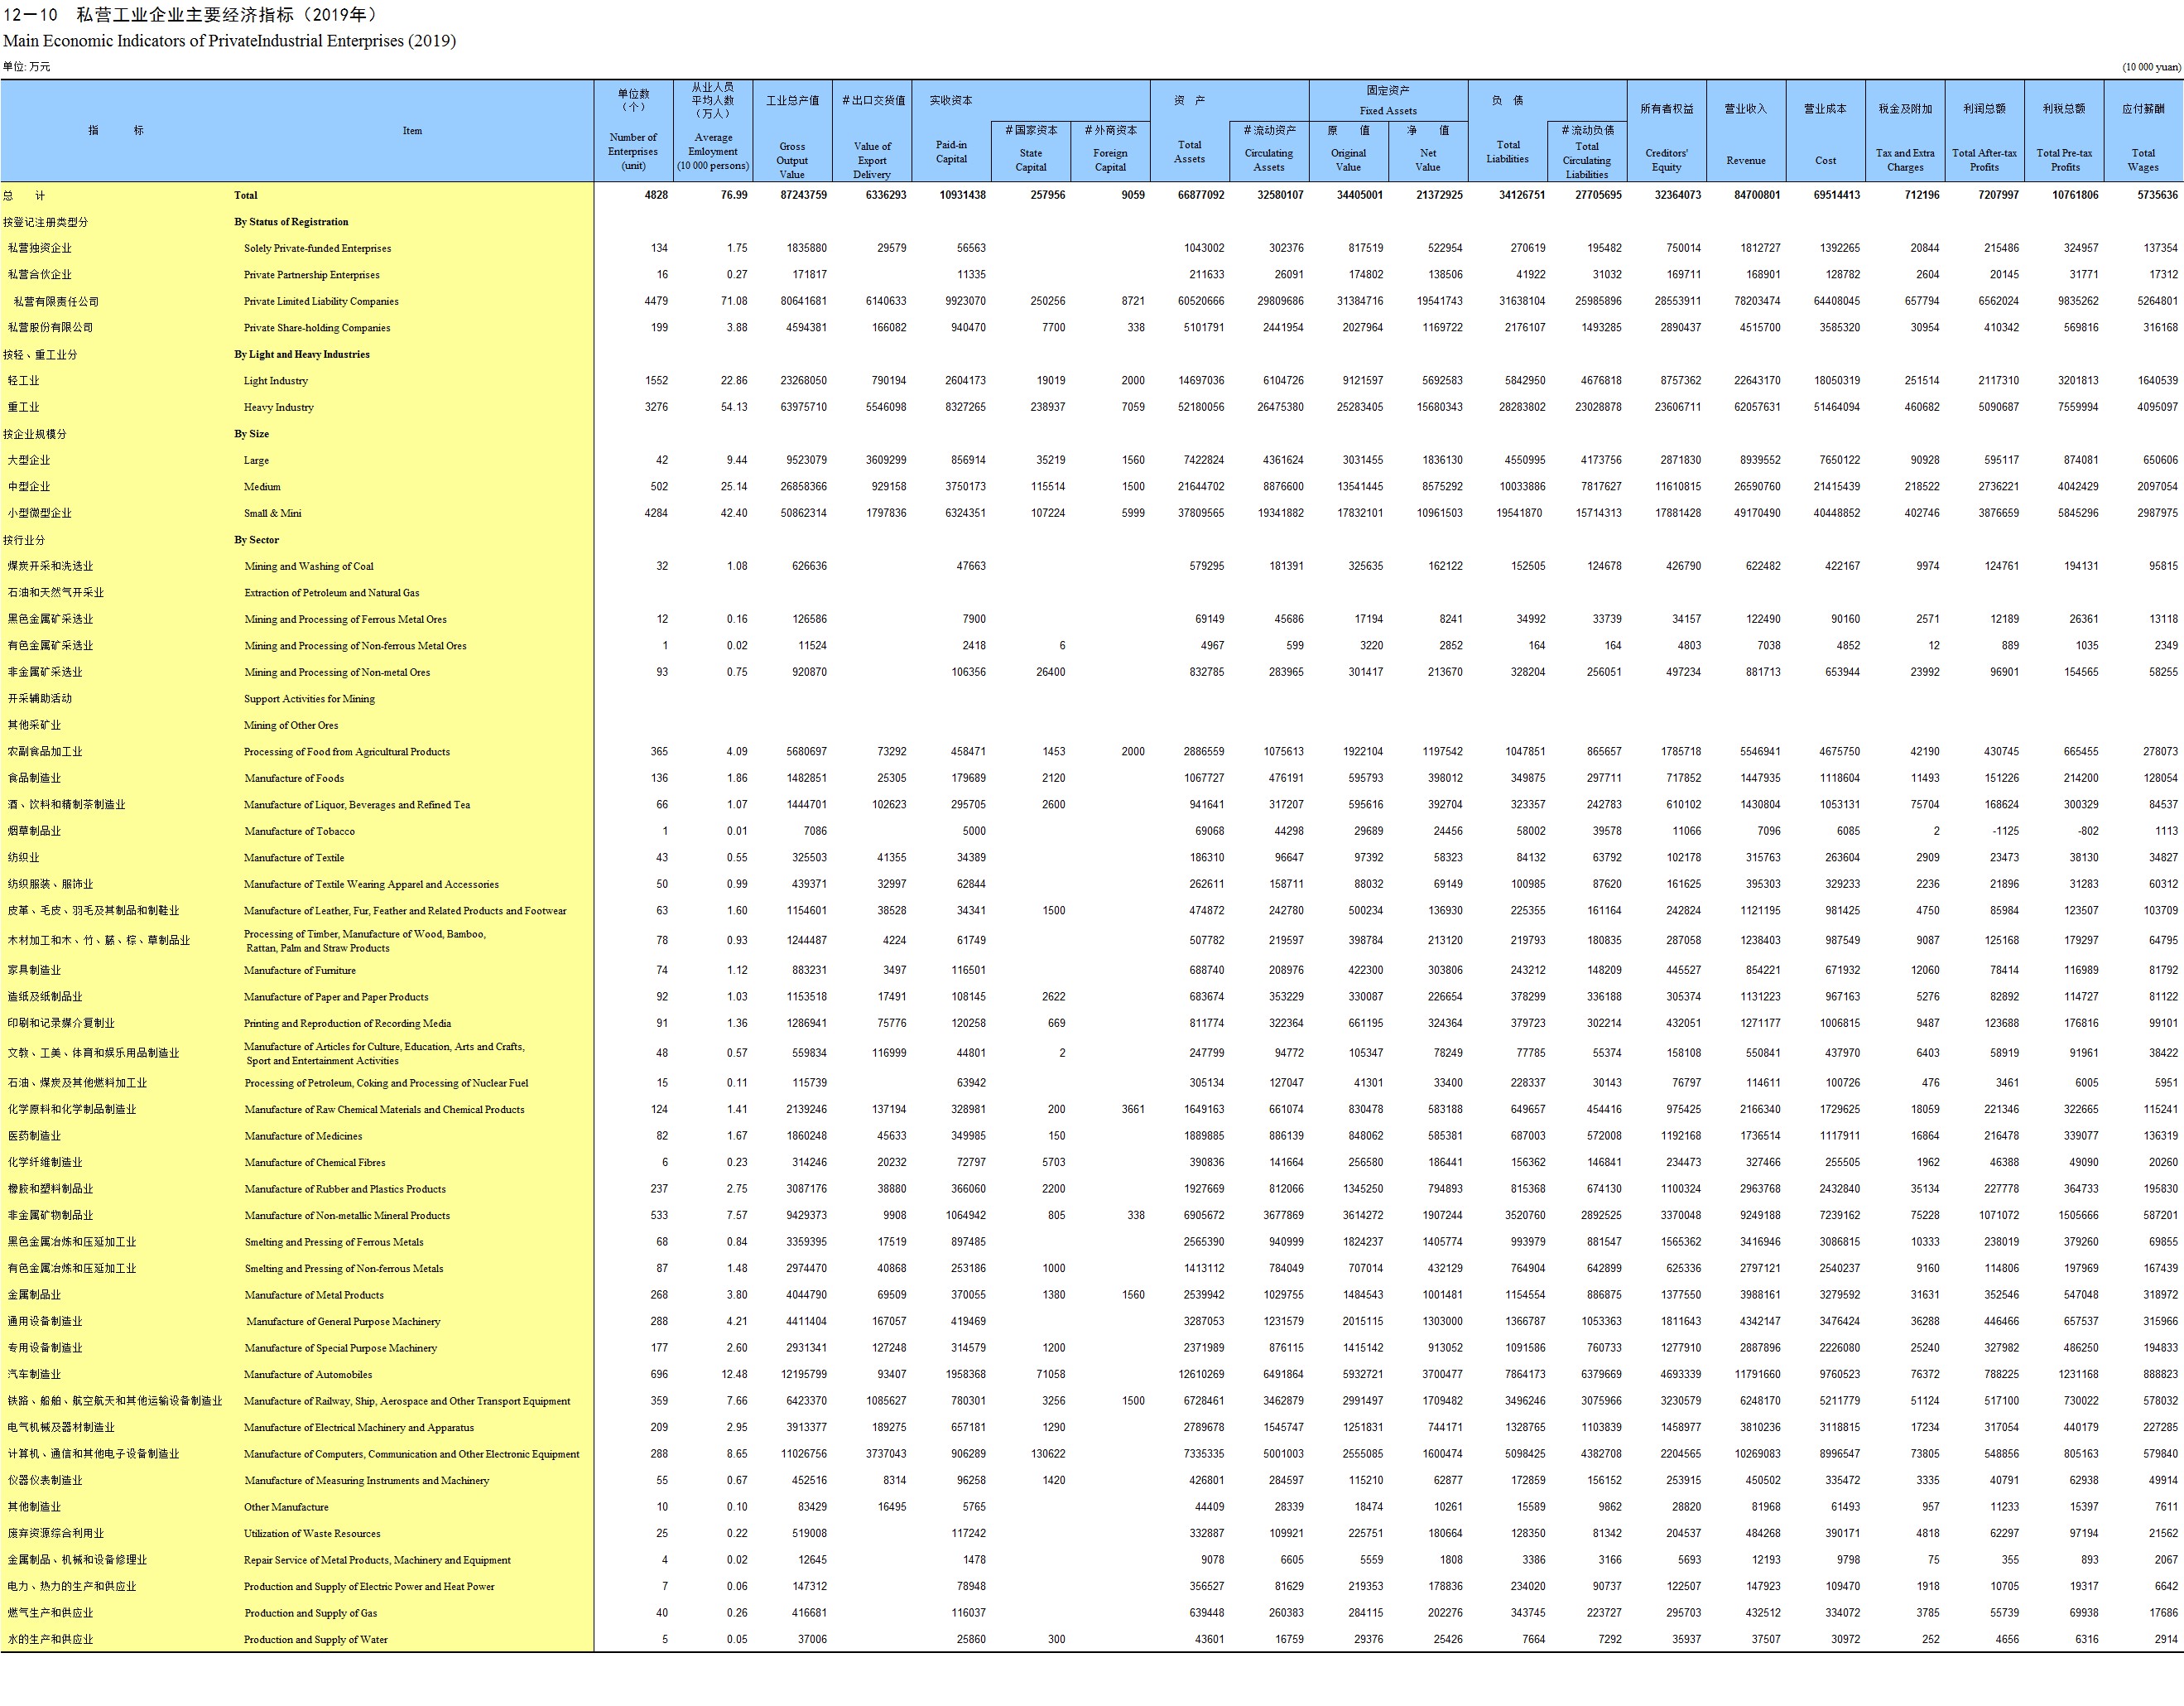Click 'Mining and Processing of Ferrous Metal Ores'
Image resolution: width=2184 pixels, height=1706 pixels.
(346, 619)
